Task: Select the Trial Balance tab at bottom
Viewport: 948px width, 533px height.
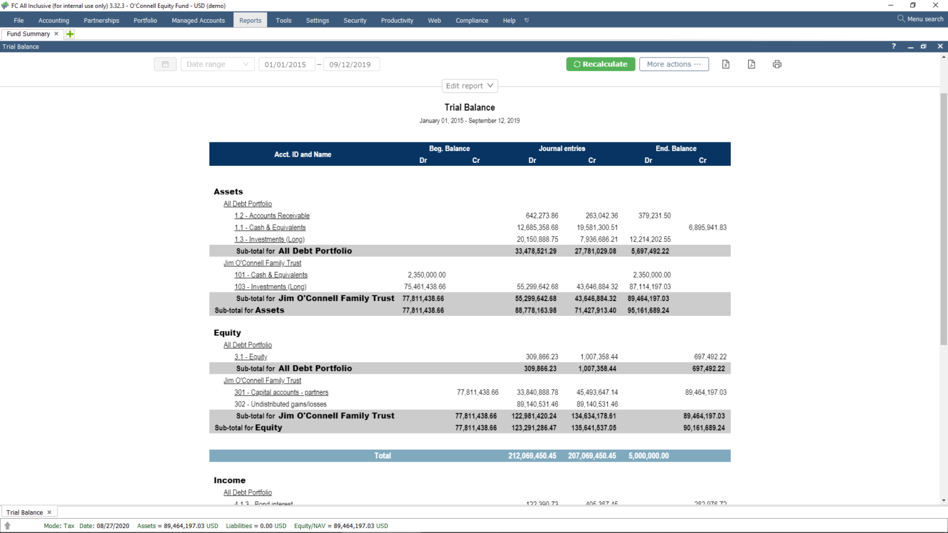Action: [x=25, y=511]
